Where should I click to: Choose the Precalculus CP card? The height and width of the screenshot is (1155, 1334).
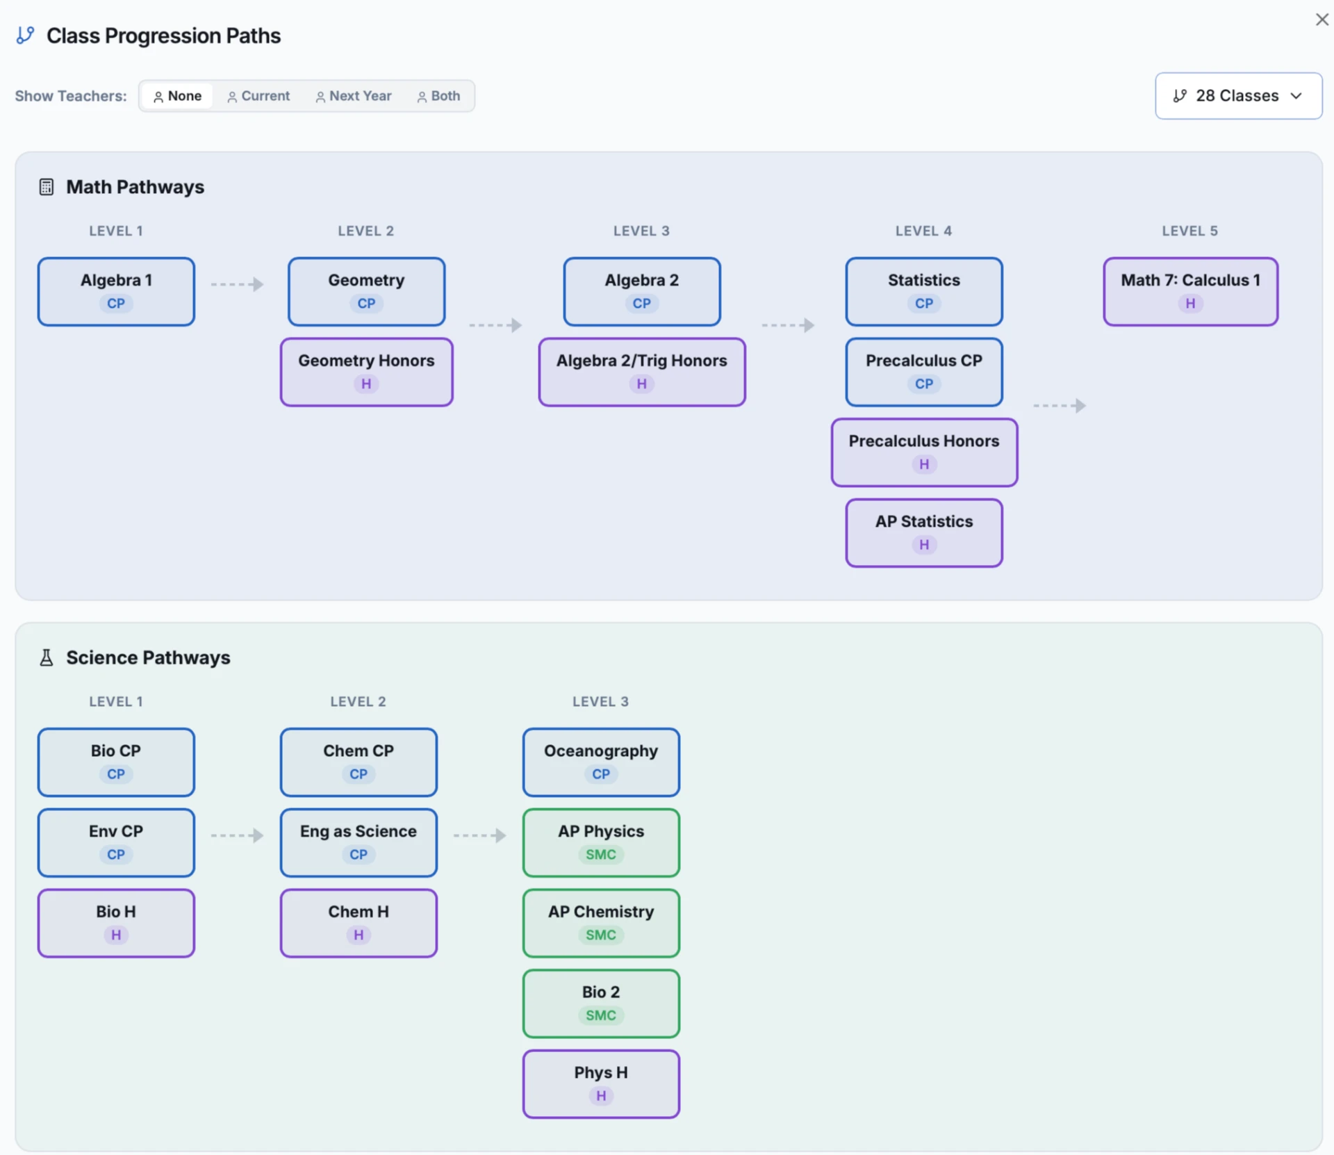923,372
